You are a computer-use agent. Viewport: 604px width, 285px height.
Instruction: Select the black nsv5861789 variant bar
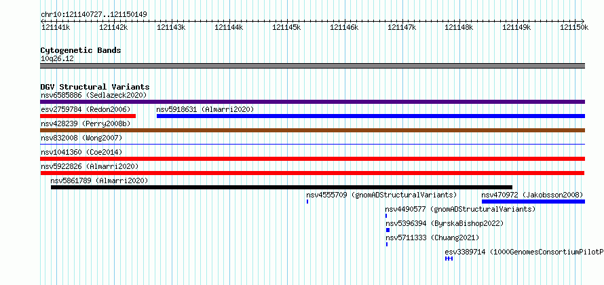point(282,187)
